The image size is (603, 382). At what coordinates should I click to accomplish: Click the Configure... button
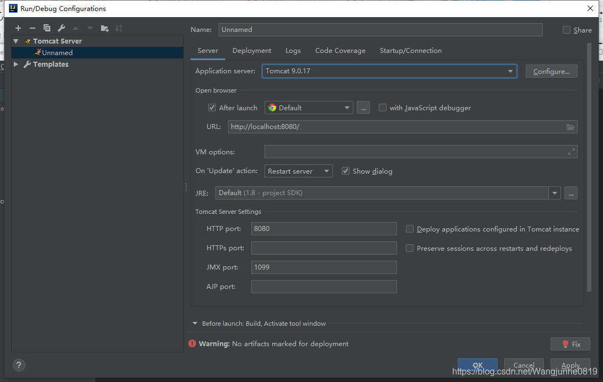[552, 72]
